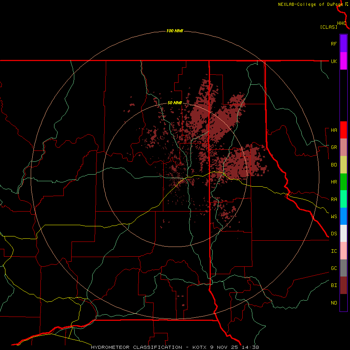The image size is (350, 350).
Task: Click the HR legend label
Action: click(334, 182)
